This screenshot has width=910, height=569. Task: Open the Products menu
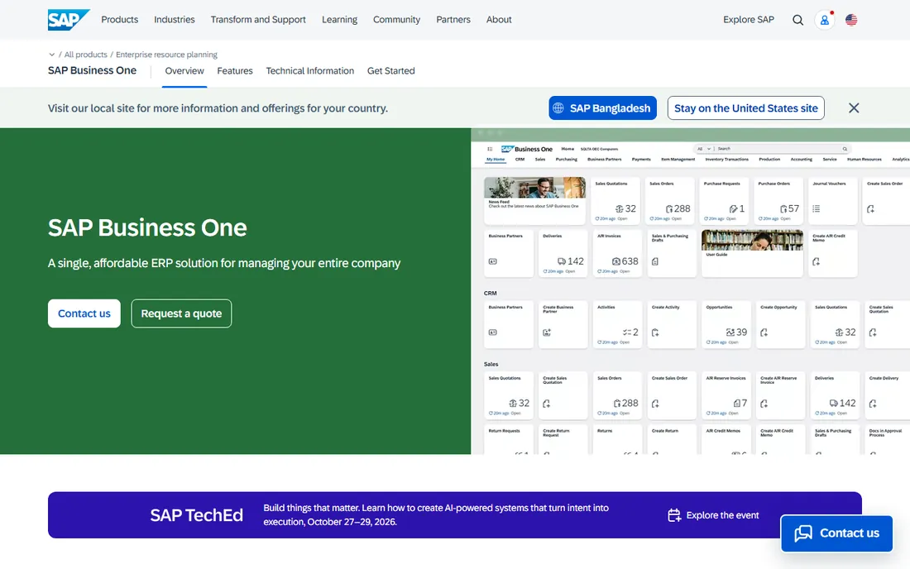[x=120, y=20]
